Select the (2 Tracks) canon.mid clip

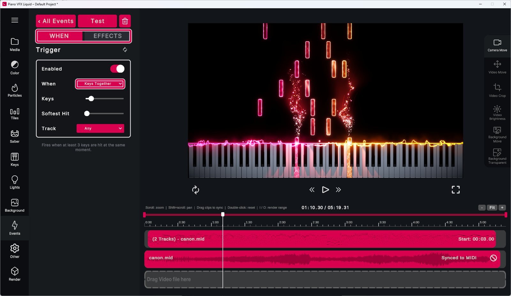322,239
